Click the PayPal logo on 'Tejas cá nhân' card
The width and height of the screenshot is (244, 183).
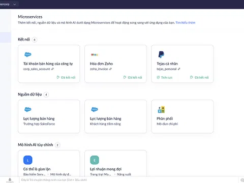tap(161, 54)
